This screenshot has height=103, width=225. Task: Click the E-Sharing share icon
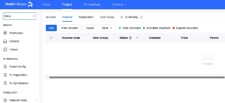tap(122, 17)
